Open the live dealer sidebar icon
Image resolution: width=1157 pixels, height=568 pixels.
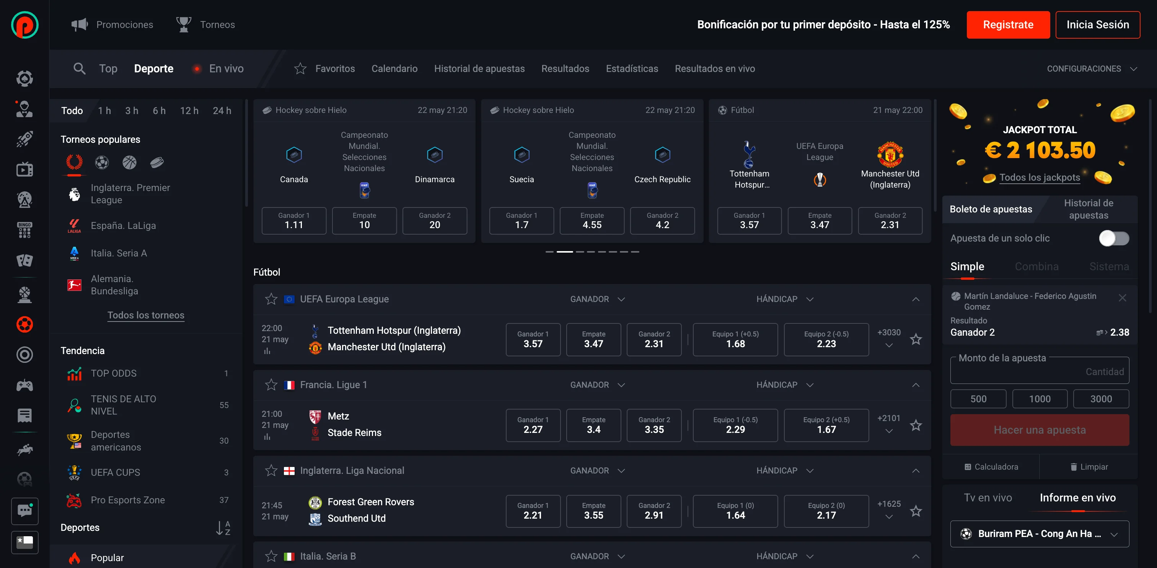pyautogui.click(x=25, y=109)
